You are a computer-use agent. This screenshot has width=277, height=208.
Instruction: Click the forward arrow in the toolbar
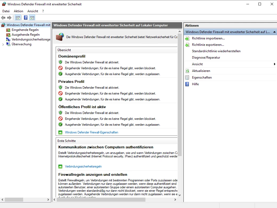[x=9, y=18]
